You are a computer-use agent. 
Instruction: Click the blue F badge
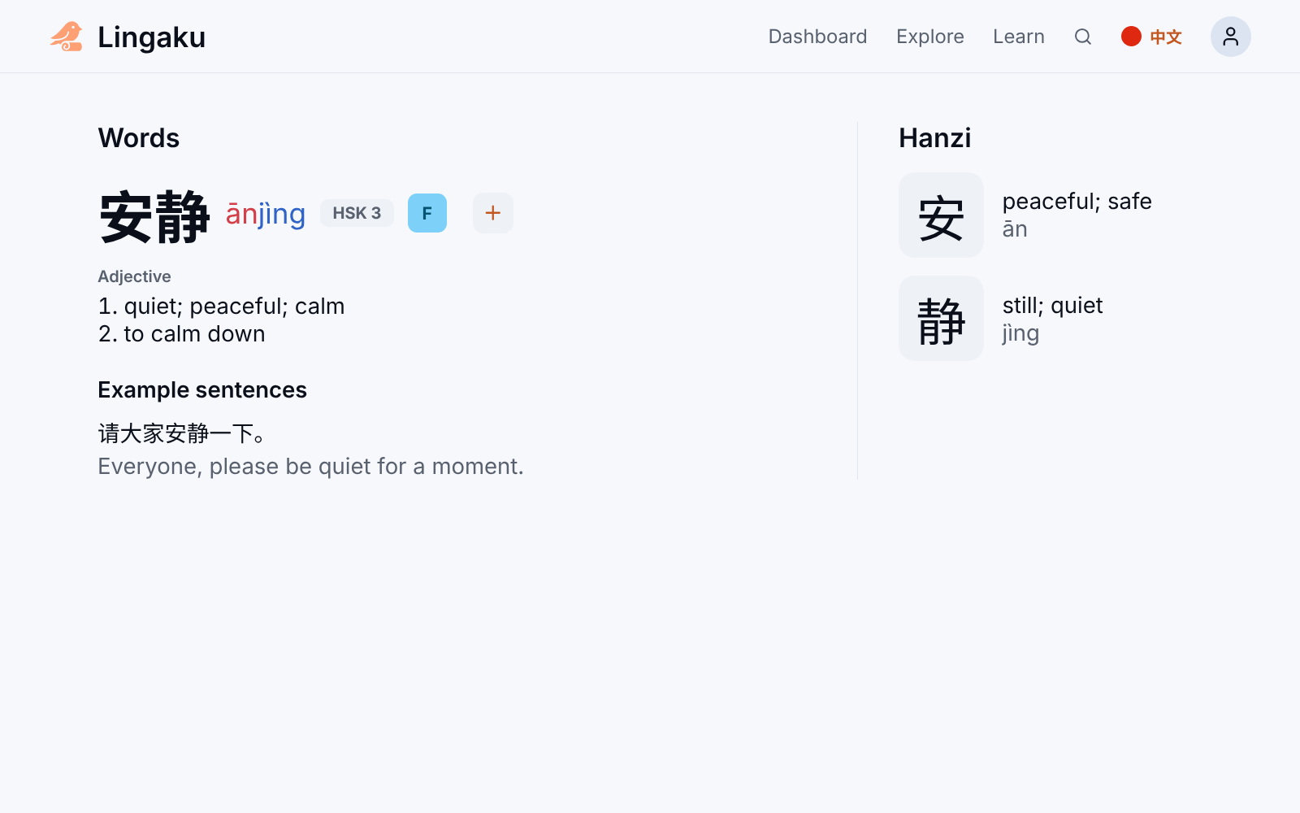click(427, 213)
